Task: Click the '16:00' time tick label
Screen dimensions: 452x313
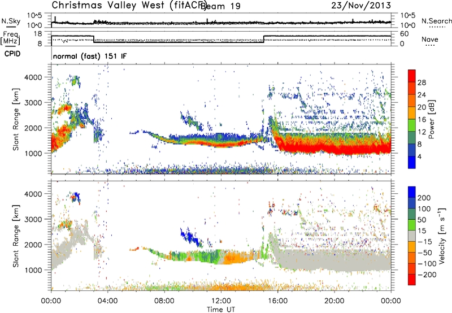Action: click(277, 301)
